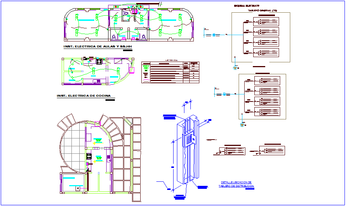Click the break-line symbol at the top edge

160,4
